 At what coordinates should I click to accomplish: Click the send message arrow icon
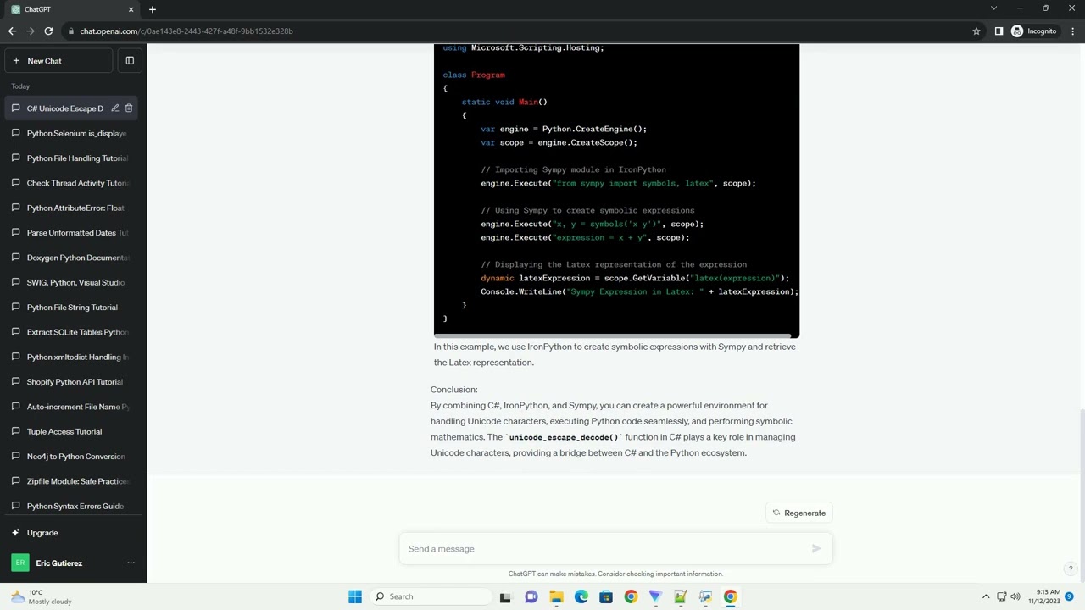pos(815,549)
